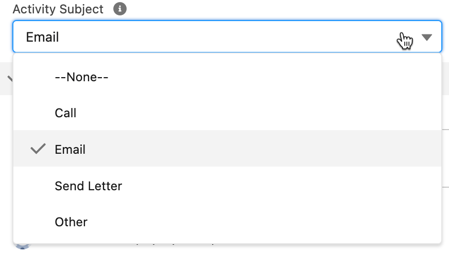The height and width of the screenshot is (253, 449).
Task: Switch the selection to Other
Action: [x=71, y=222]
